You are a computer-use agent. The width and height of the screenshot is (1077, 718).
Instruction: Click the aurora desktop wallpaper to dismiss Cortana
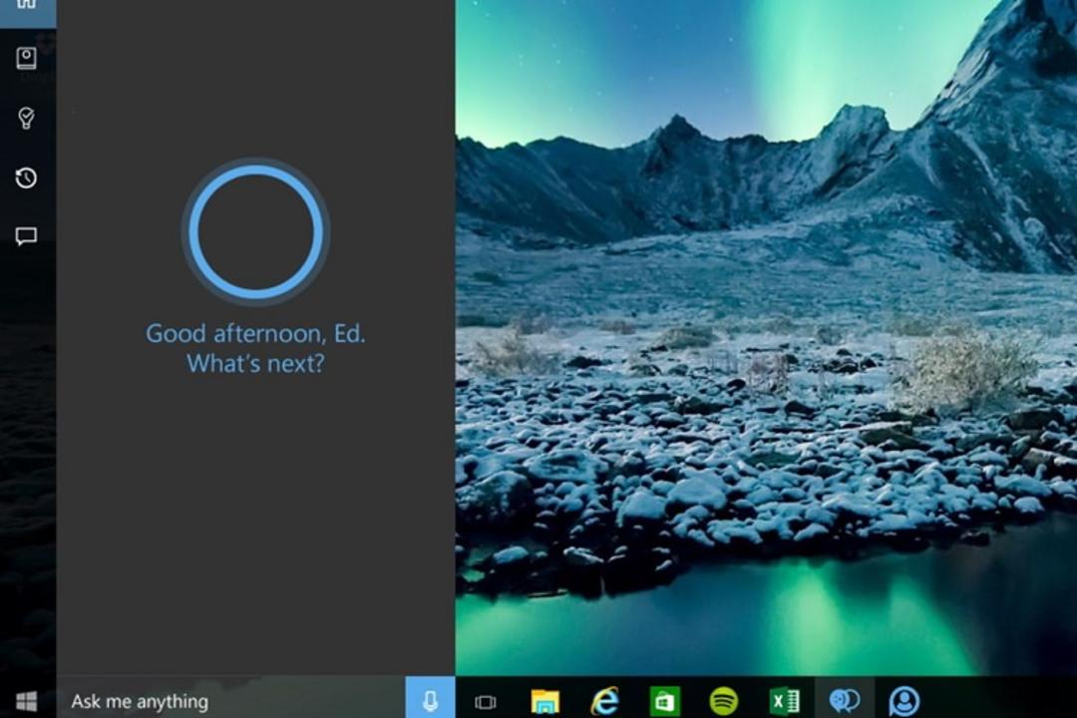click(766, 337)
